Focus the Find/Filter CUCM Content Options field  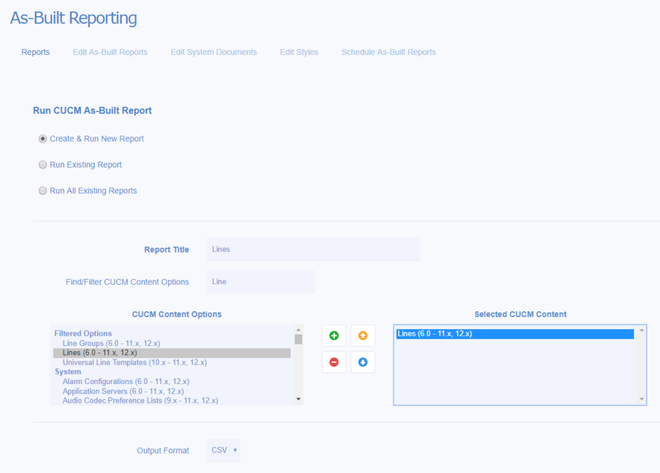click(x=260, y=282)
